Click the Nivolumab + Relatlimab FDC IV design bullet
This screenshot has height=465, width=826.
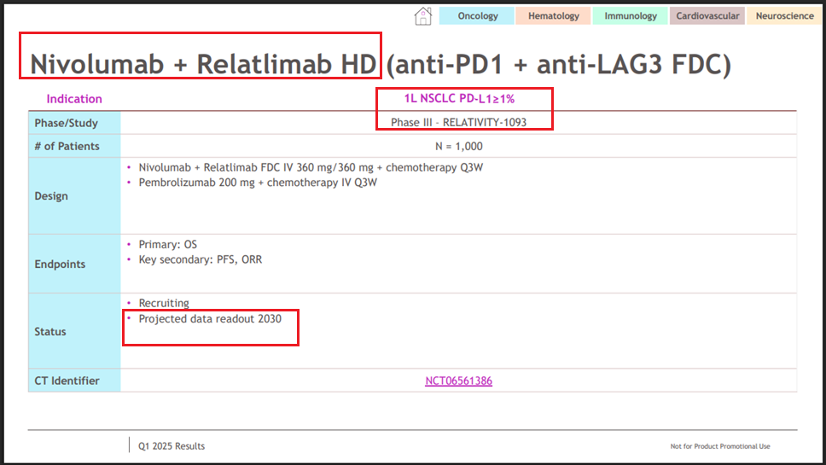tap(311, 167)
